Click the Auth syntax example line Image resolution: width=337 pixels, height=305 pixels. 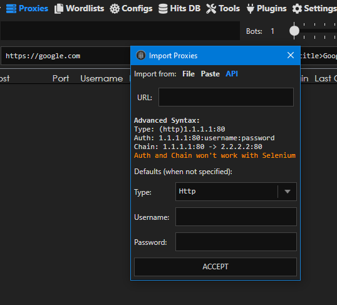(204, 138)
